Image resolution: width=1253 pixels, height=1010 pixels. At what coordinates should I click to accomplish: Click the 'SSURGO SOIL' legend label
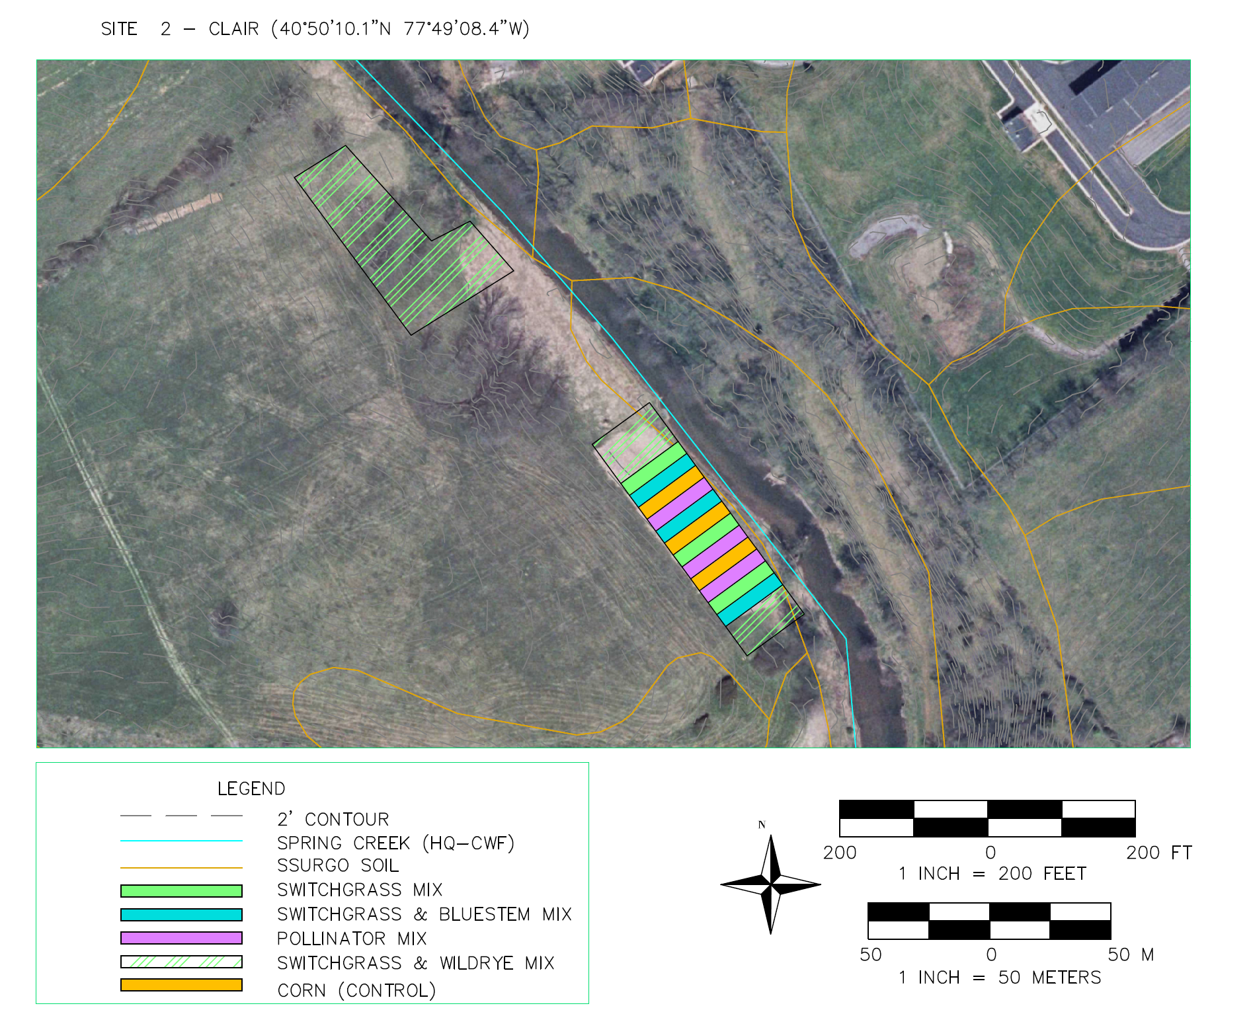338,866
